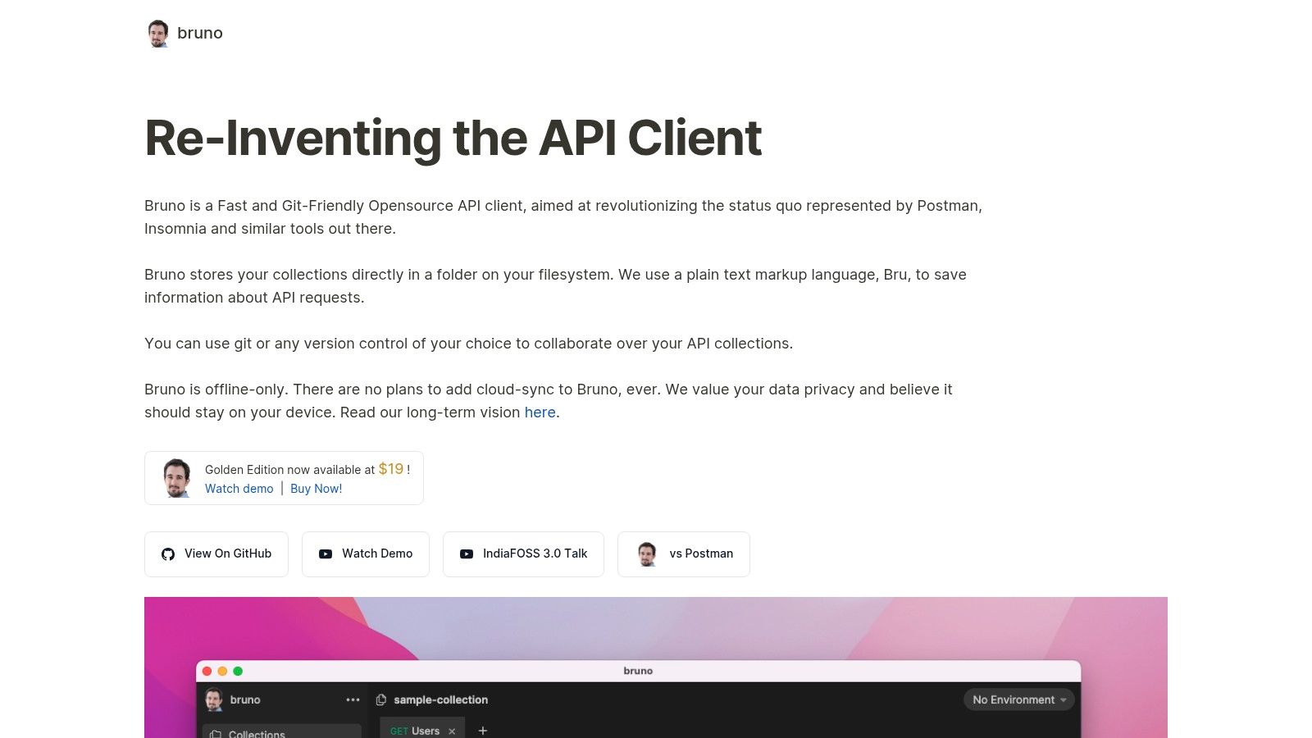The height and width of the screenshot is (738, 1312).
Task: Open the long-term vision via the here link
Action: coord(540,412)
